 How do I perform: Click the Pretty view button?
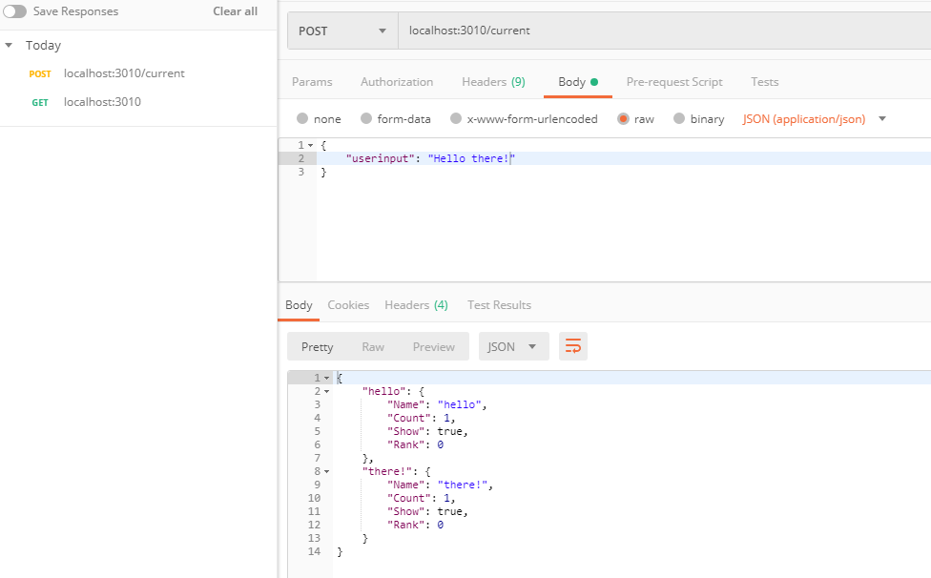tap(317, 346)
